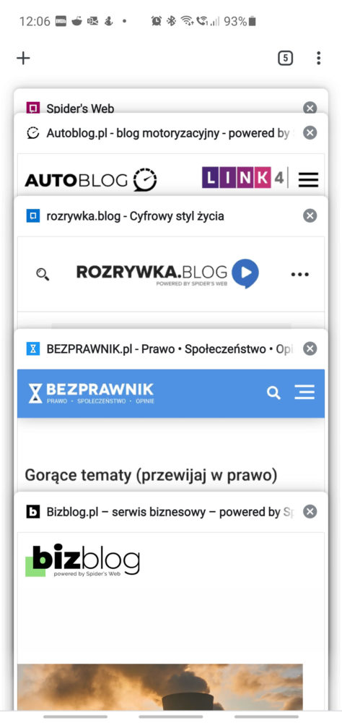Open a new tab with plus icon
Image resolution: width=342 pixels, height=723 pixels.
(x=23, y=58)
